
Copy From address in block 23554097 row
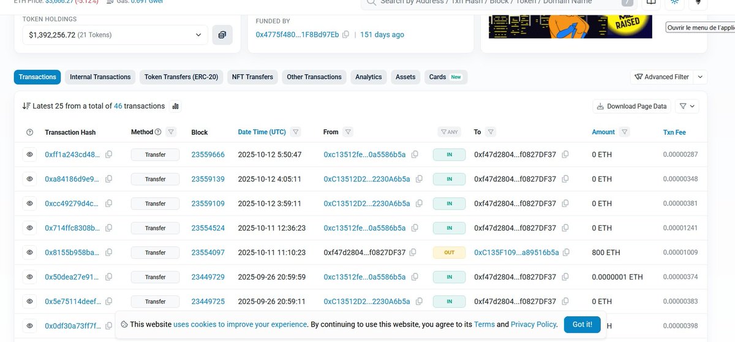[x=413, y=253]
